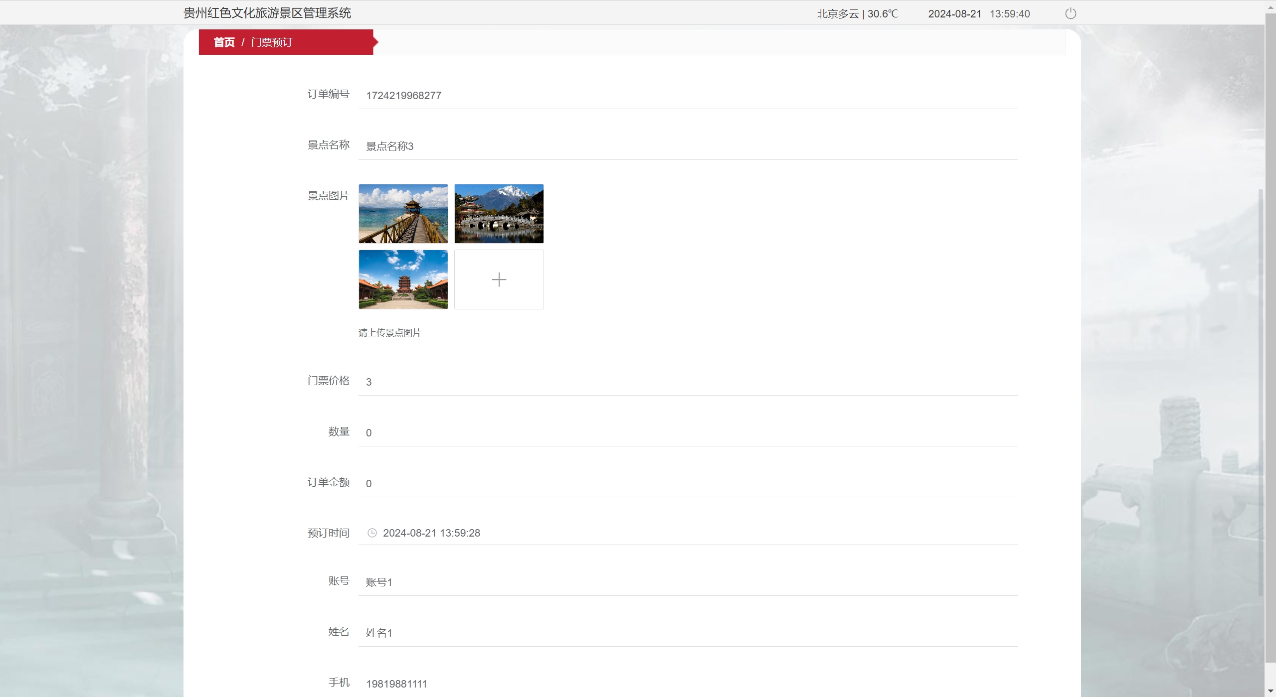Open the snow mountain bridge thumbnail
Screen dimensions: 1276x697
(x=499, y=214)
